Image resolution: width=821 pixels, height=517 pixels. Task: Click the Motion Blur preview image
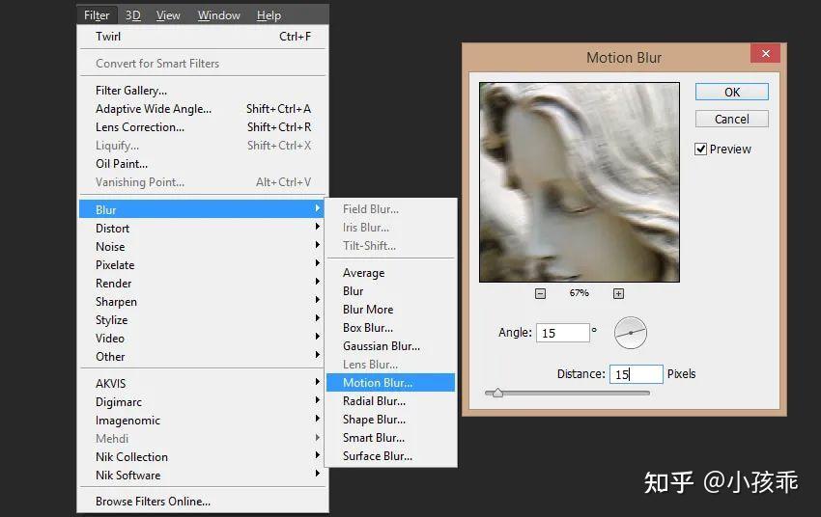(x=580, y=182)
